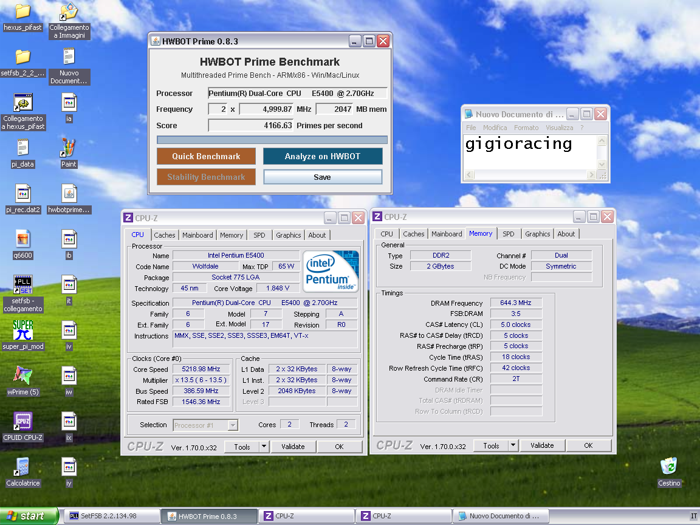Viewport: 700px width, 525px height.
Task: Open the Visualizza menu in Notepad
Action: (559, 128)
